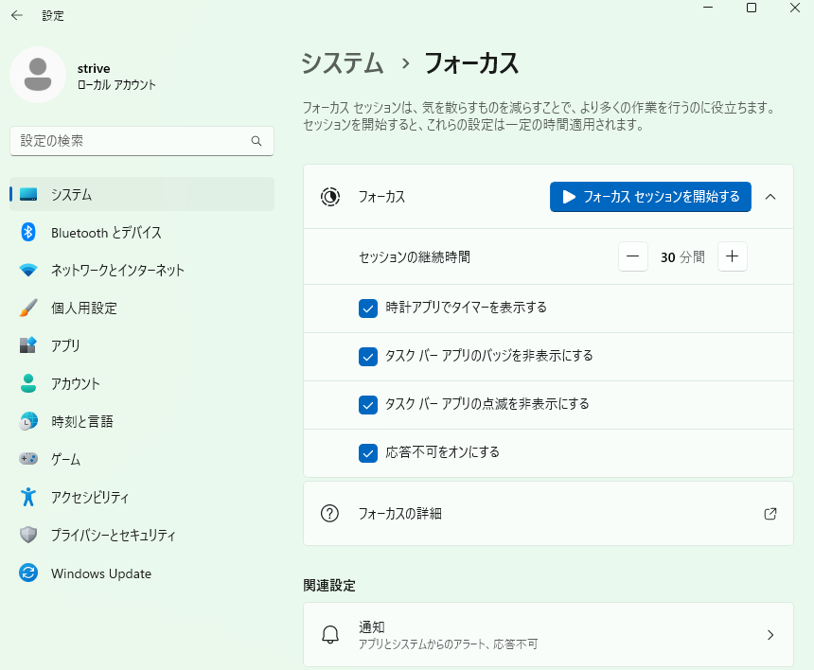This screenshot has height=670, width=814.
Task: Open 通知 related settings card
Action: 548,634
